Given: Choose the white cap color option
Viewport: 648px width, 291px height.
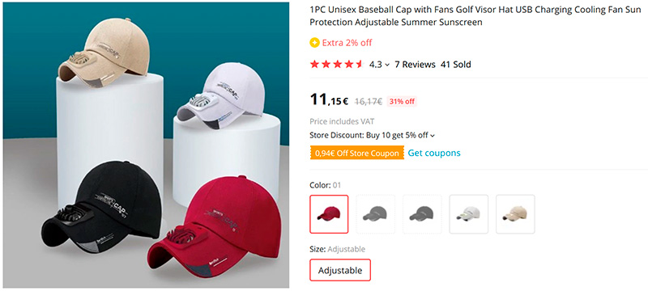Looking at the screenshot, I should 469,214.
